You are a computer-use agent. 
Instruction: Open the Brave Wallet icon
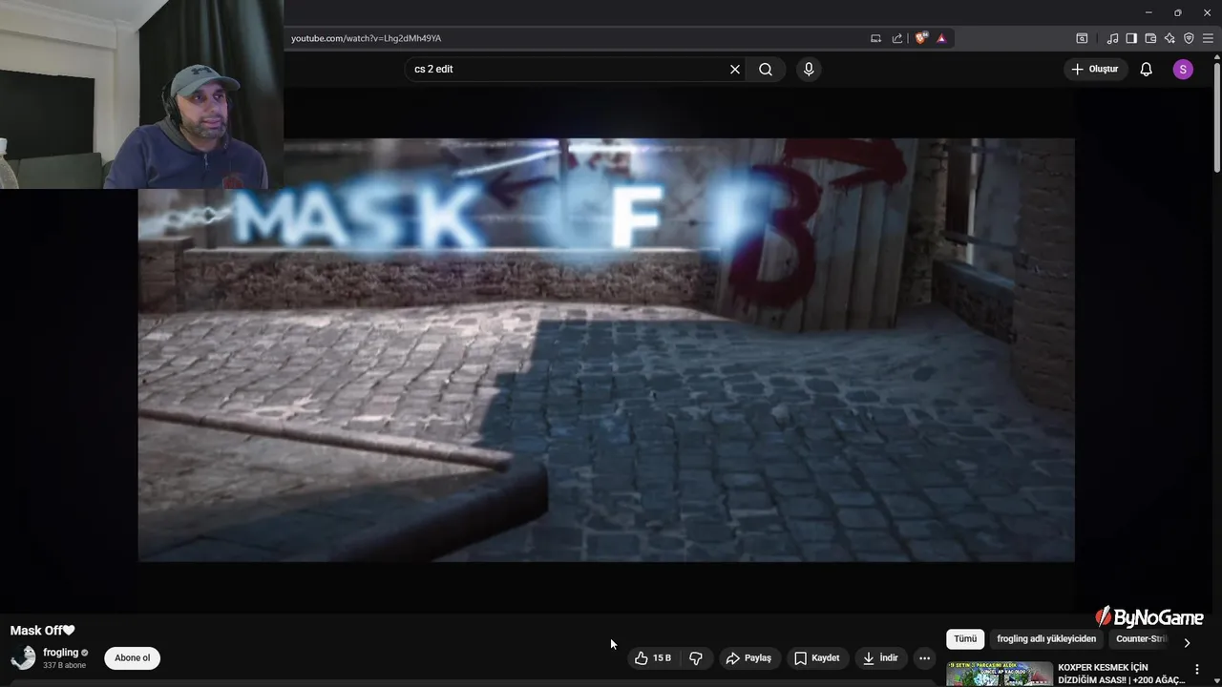pyautogui.click(x=1150, y=38)
